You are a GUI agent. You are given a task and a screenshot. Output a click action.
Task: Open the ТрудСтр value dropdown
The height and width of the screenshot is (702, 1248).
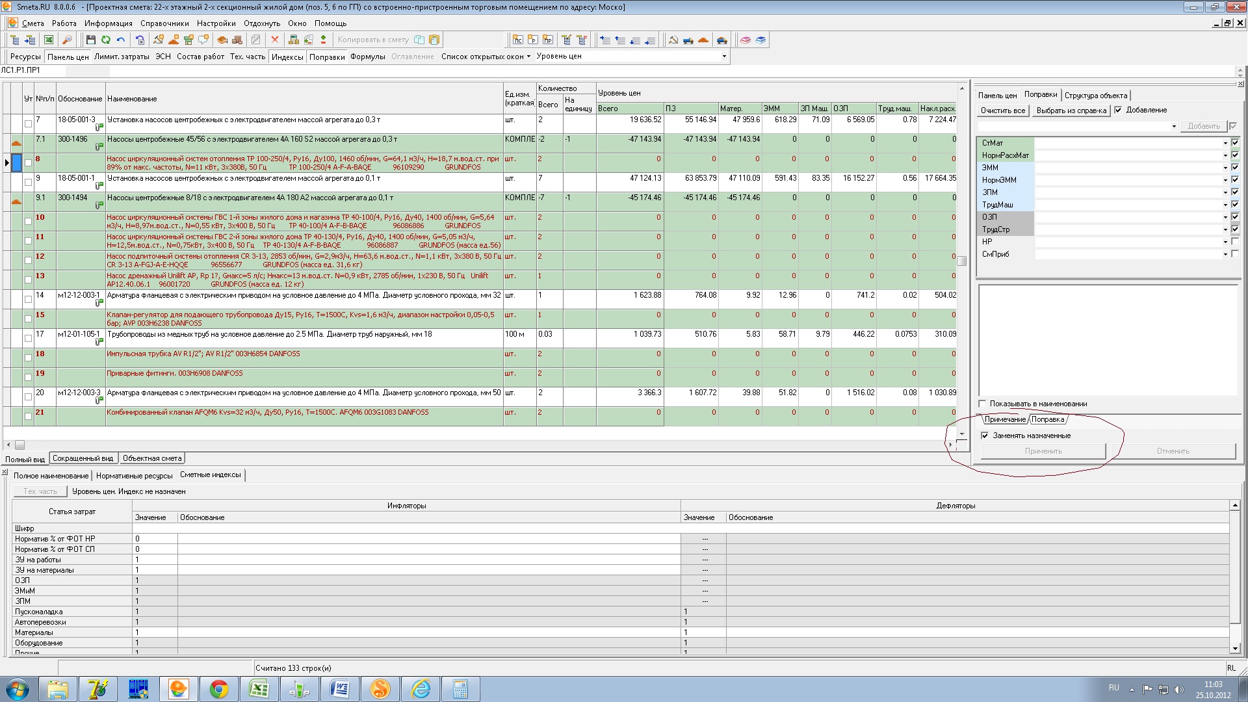click(1225, 229)
